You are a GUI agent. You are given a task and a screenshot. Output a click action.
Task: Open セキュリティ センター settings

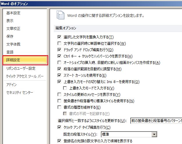[x=19, y=92]
